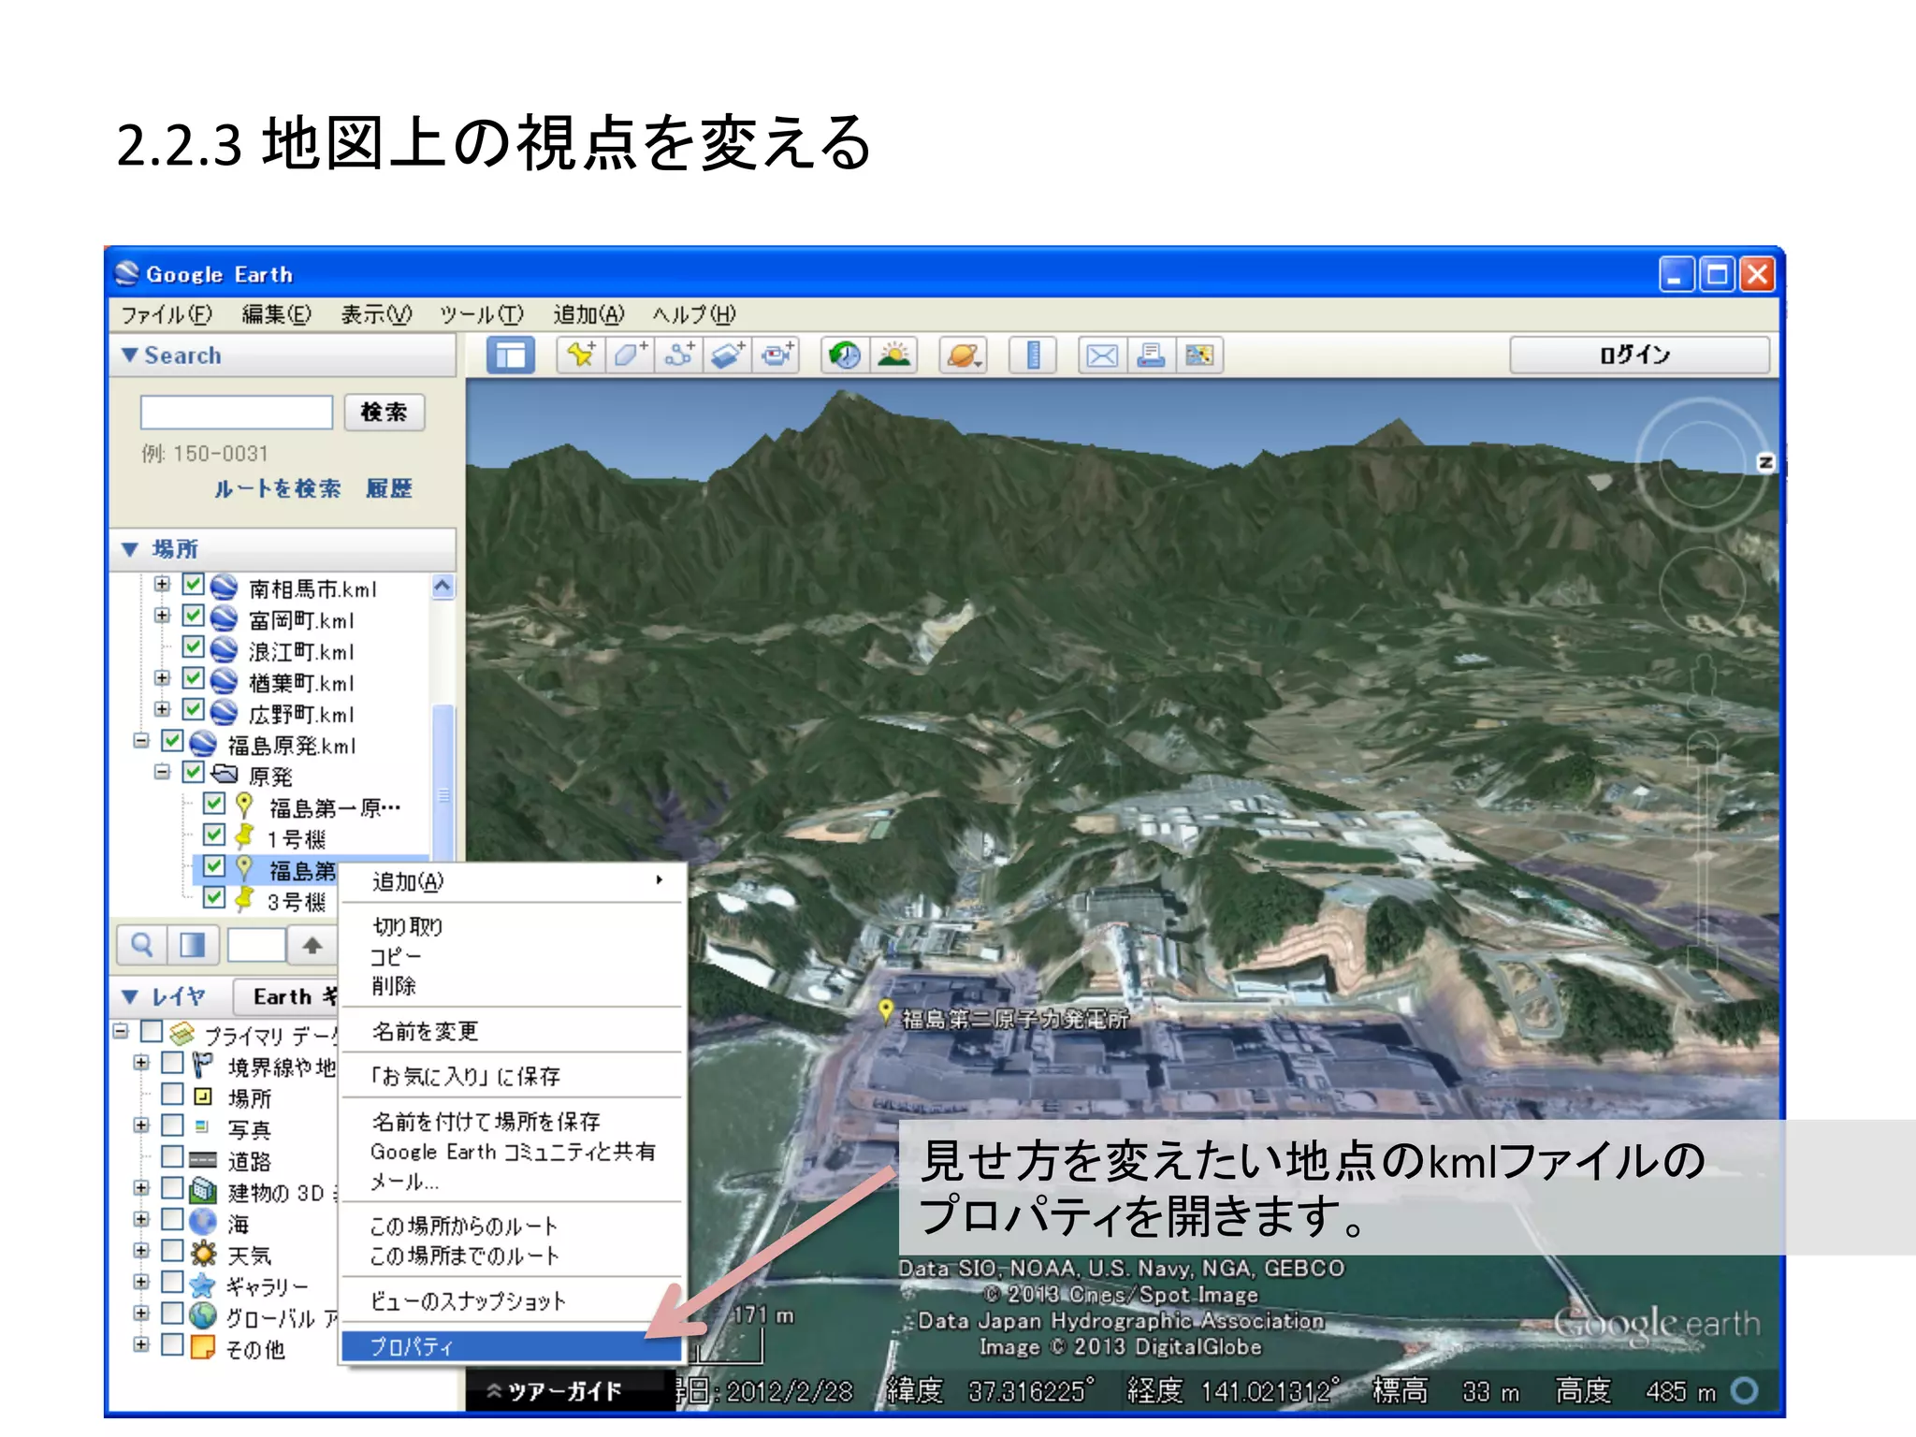Click the status circle in the bottom-right corner
The width and height of the screenshot is (1916, 1437).
pos(1744,1391)
